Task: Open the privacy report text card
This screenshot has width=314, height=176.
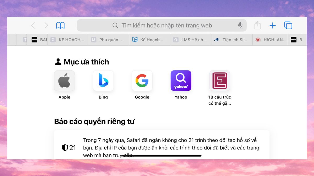Action: (162, 145)
